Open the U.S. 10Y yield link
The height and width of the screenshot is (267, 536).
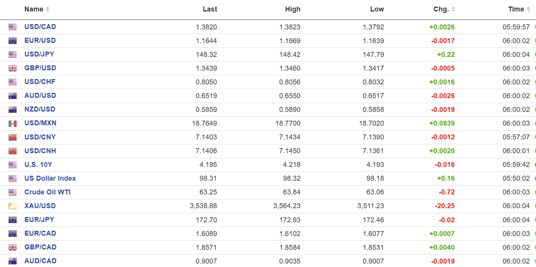[x=38, y=165]
